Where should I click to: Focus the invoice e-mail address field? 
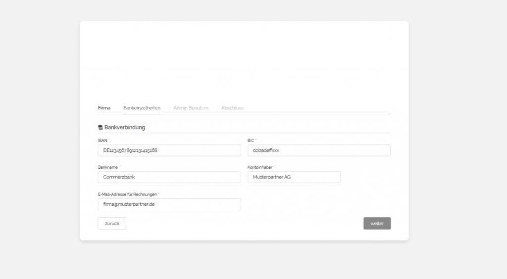169,204
